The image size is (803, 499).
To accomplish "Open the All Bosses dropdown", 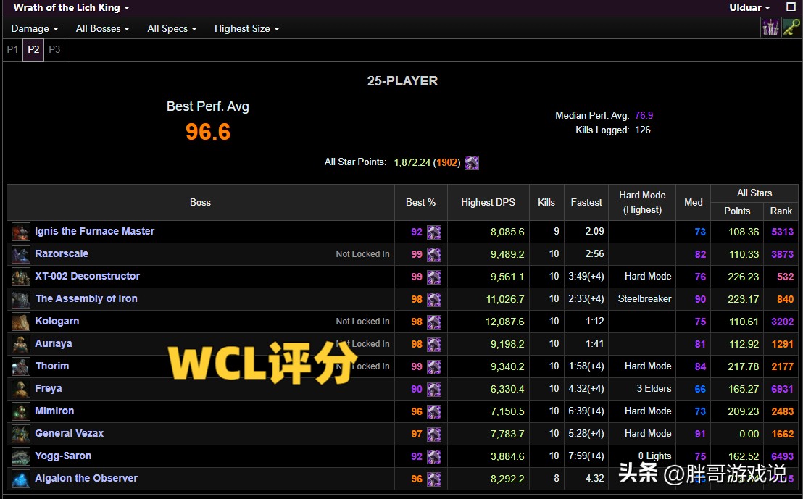I will 101,28.
